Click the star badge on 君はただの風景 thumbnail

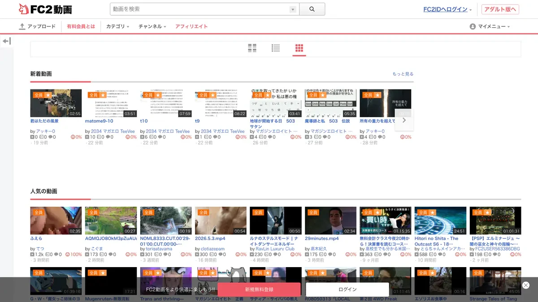[48, 95]
